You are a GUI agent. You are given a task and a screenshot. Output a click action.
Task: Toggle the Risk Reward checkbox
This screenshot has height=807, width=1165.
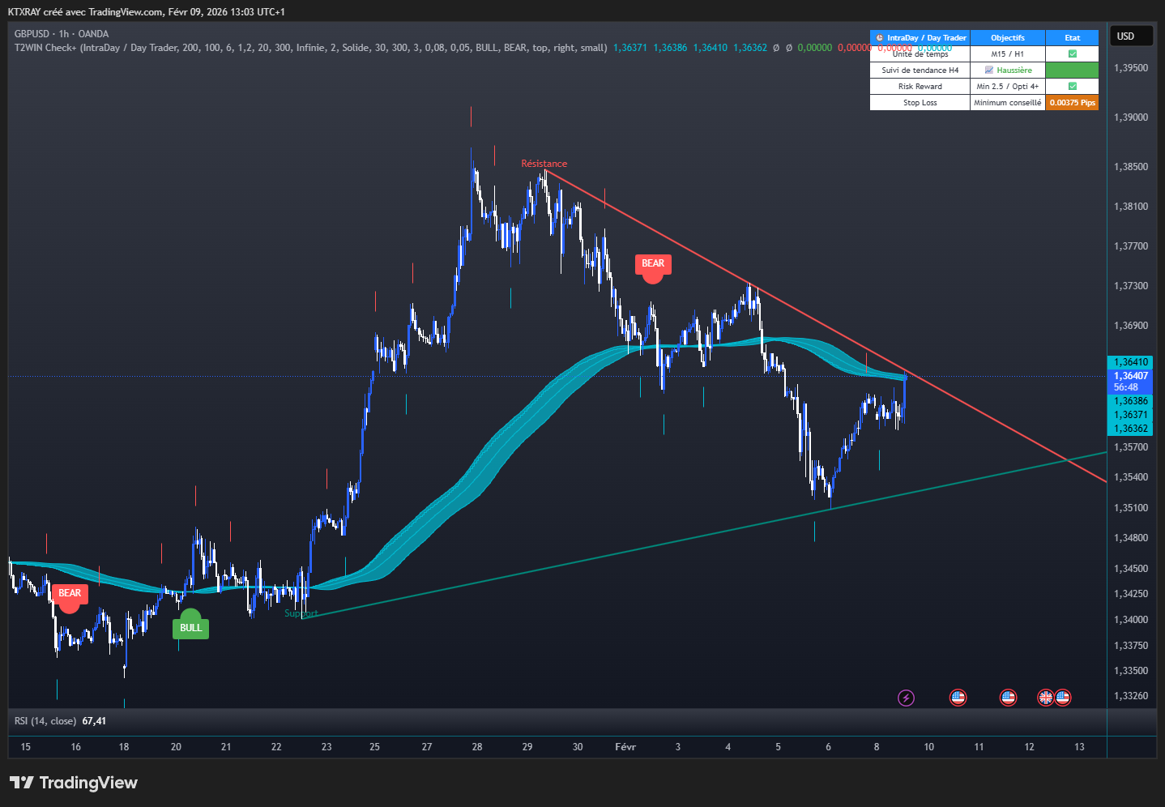click(x=1071, y=86)
